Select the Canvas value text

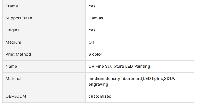coord(96,18)
